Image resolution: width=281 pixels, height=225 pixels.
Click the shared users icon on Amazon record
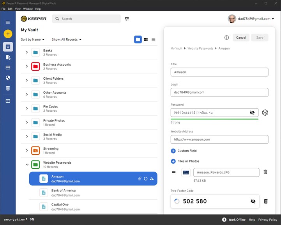[152, 179]
